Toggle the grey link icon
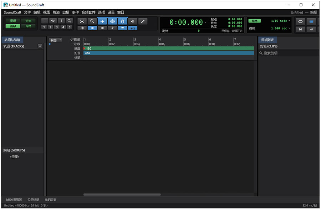 [x=102, y=28]
